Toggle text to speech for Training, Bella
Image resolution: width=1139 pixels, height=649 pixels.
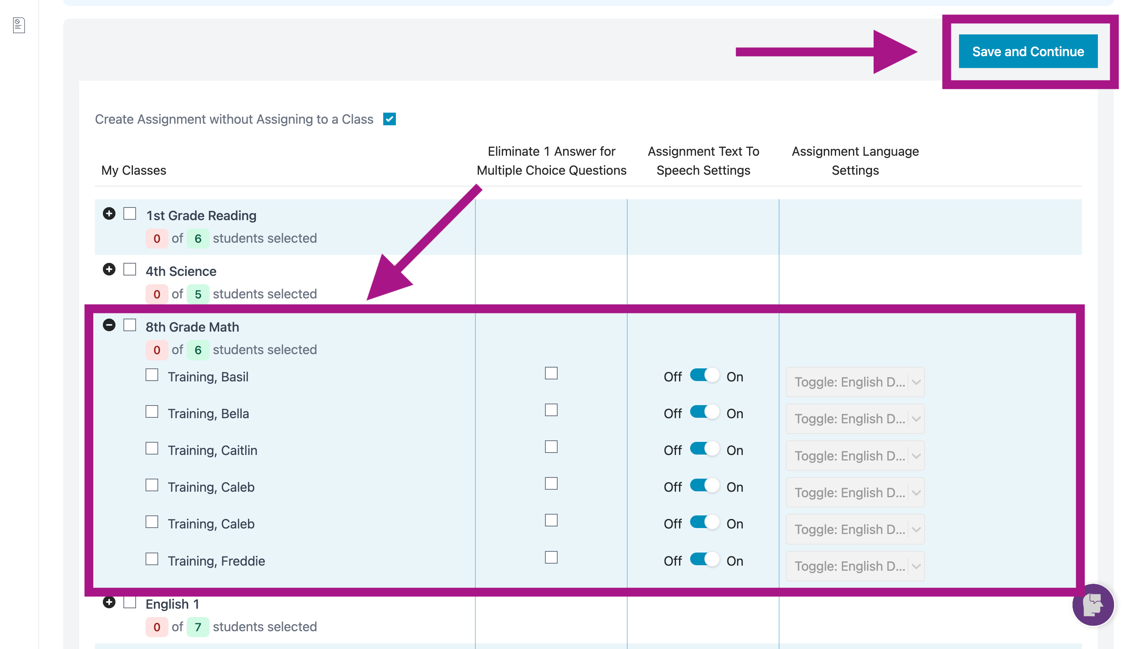point(704,411)
